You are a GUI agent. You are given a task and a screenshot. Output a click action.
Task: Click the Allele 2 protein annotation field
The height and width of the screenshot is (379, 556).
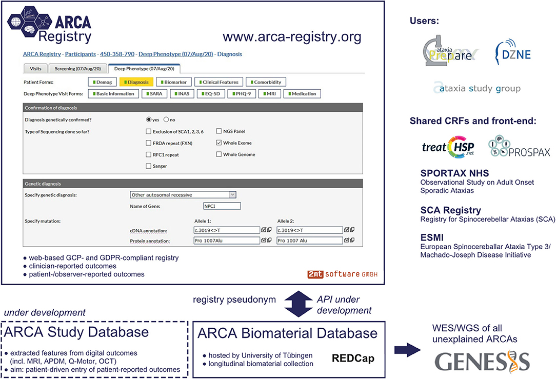(310, 241)
